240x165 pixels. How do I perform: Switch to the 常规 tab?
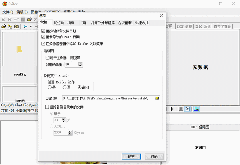pyautogui.click(x=44, y=22)
